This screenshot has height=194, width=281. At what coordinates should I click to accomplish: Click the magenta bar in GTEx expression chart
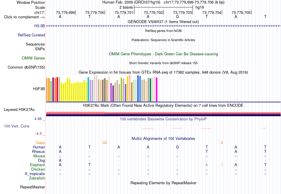pyautogui.click(x=157, y=90)
